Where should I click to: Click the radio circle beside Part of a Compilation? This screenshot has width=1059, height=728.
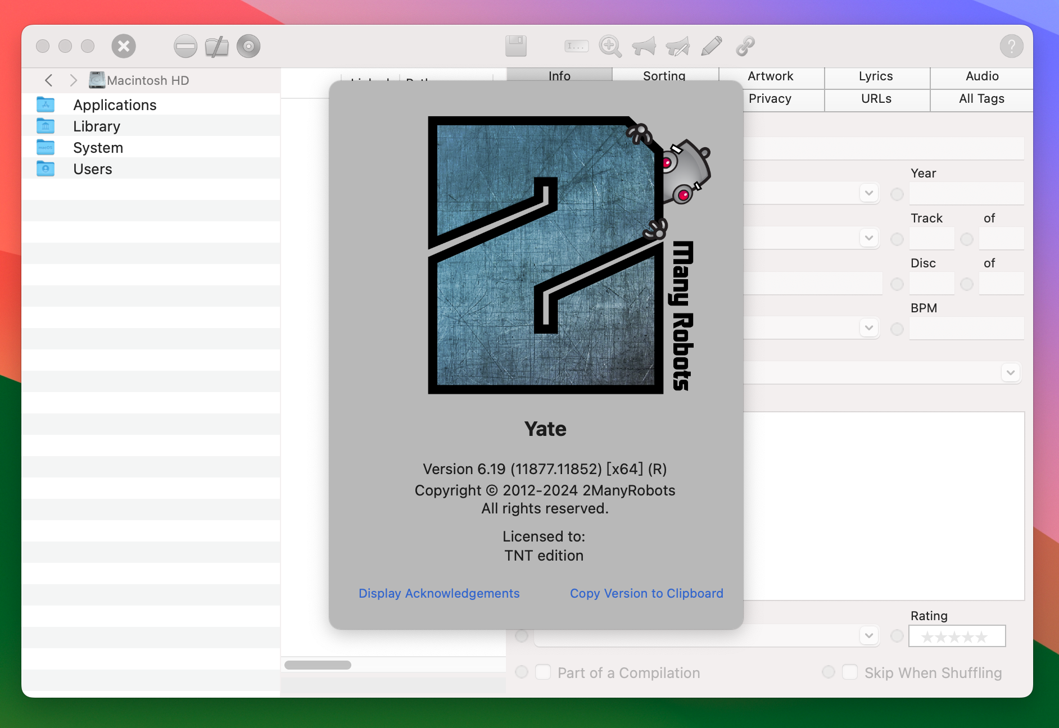coord(522,672)
